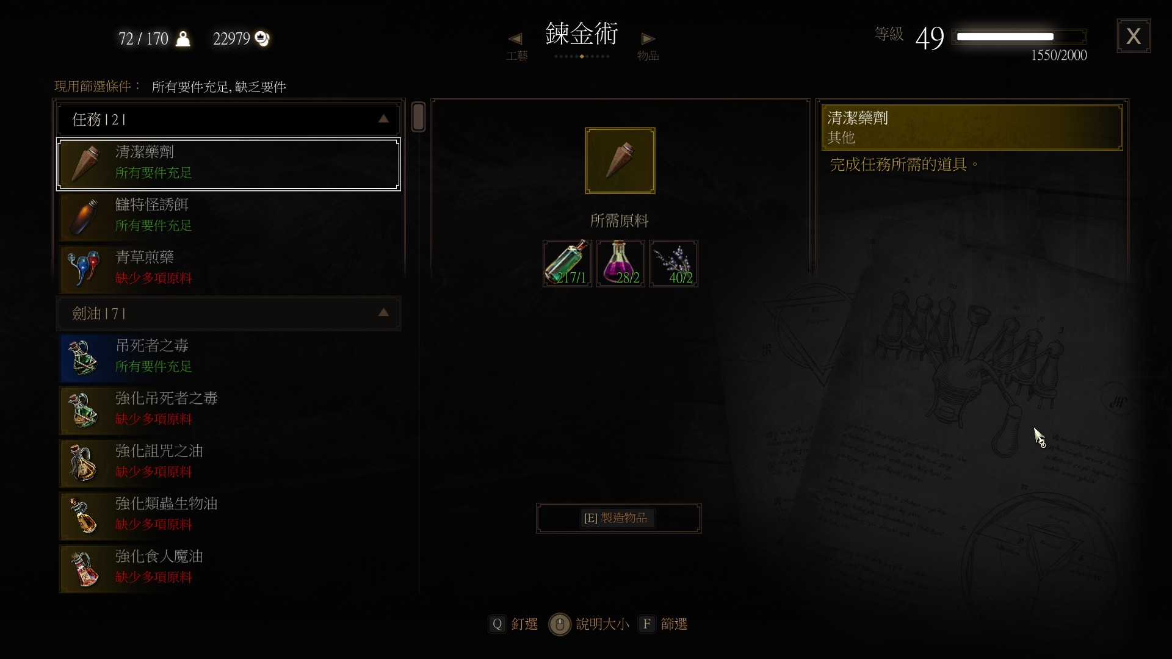Select the 饞特怪誘餌 lure bottle icon

pyautogui.click(x=84, y=217)
